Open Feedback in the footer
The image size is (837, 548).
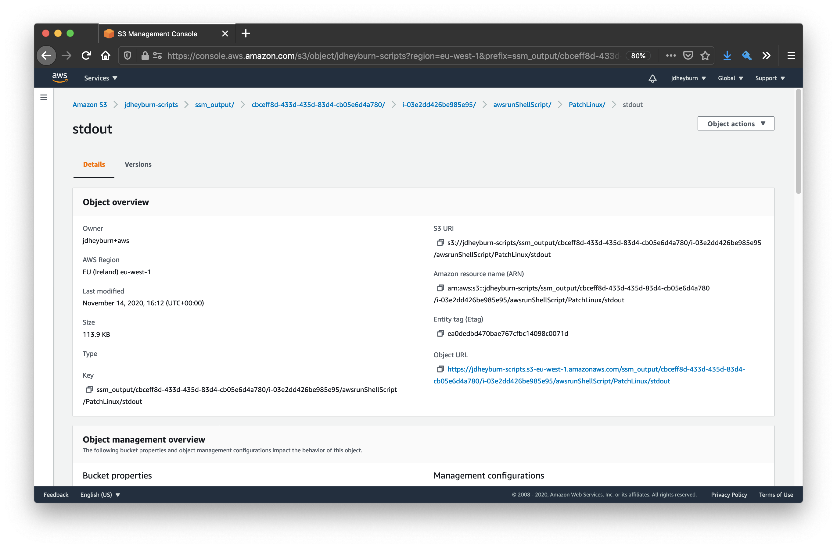[56, 494]
